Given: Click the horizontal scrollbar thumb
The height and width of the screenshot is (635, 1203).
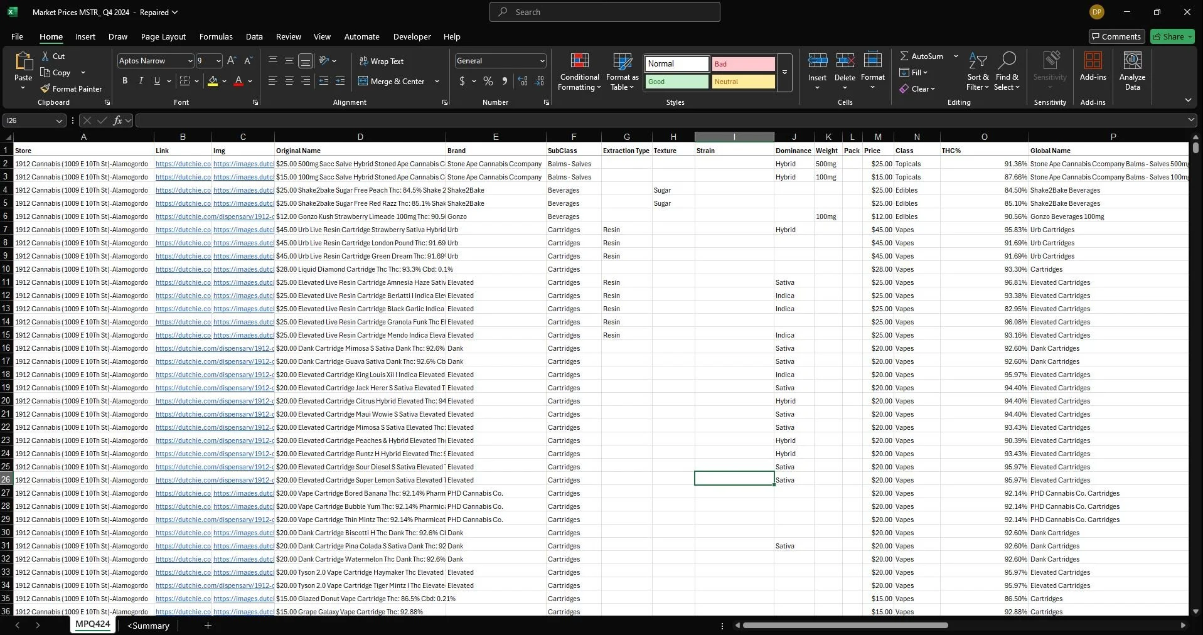Looking at the screenshot, I should pyautogui.click(x=845, y=625).
